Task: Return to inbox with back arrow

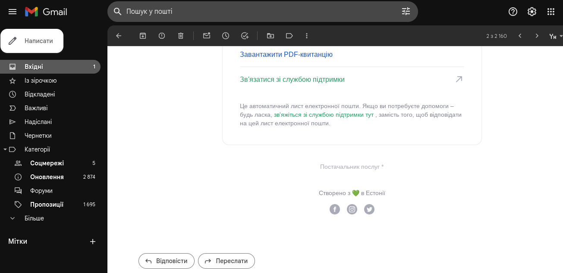Action: coord(119,36)
